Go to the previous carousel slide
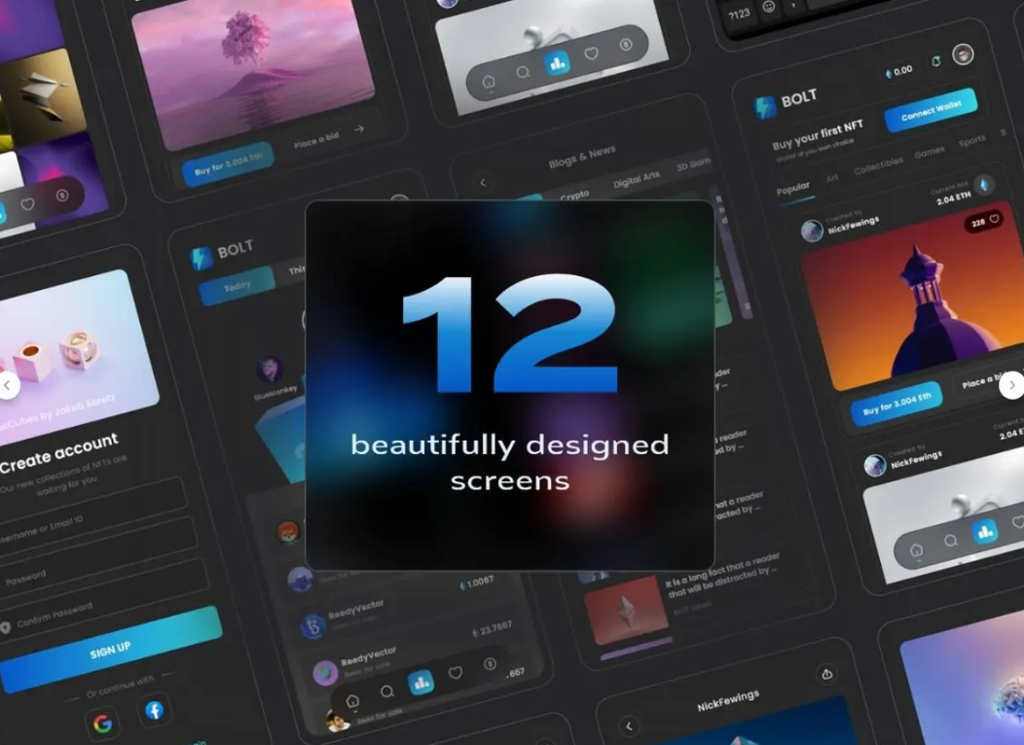The height and width of the screenshot is (745, 1024). (x=8, y=385)
